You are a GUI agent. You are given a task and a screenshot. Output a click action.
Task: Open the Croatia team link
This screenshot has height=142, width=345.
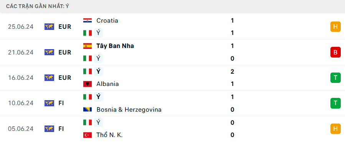107,20
